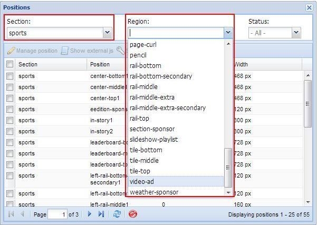
Task: Click Show external js toolbar button
Action: (87, 51)
